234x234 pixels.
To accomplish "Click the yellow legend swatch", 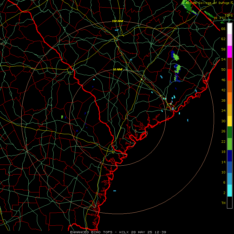I will 230,121.
